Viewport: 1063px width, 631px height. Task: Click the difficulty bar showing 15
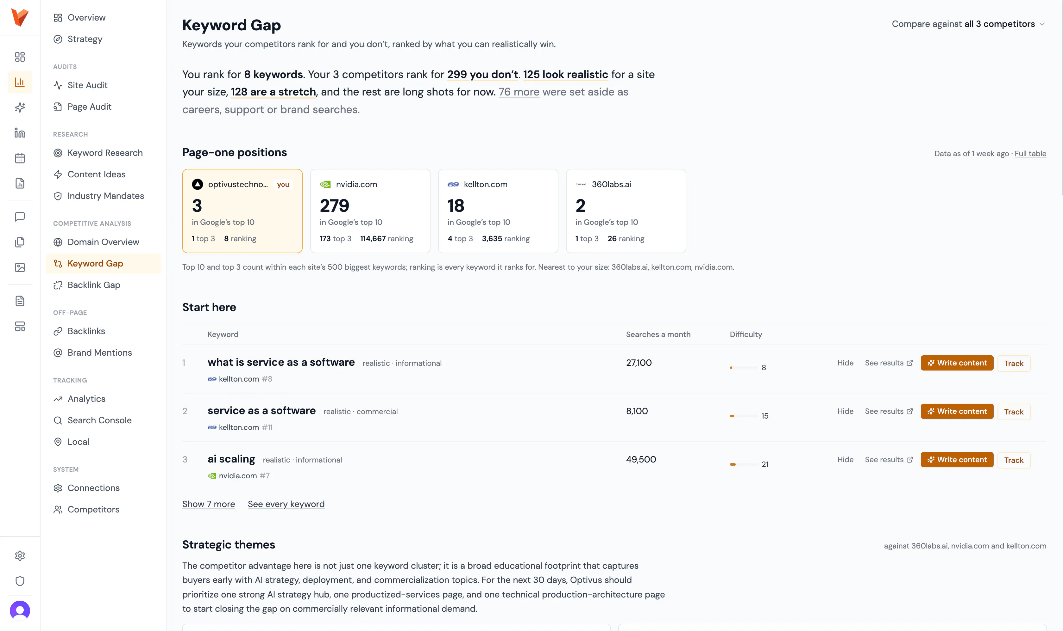tap(744, 416)
